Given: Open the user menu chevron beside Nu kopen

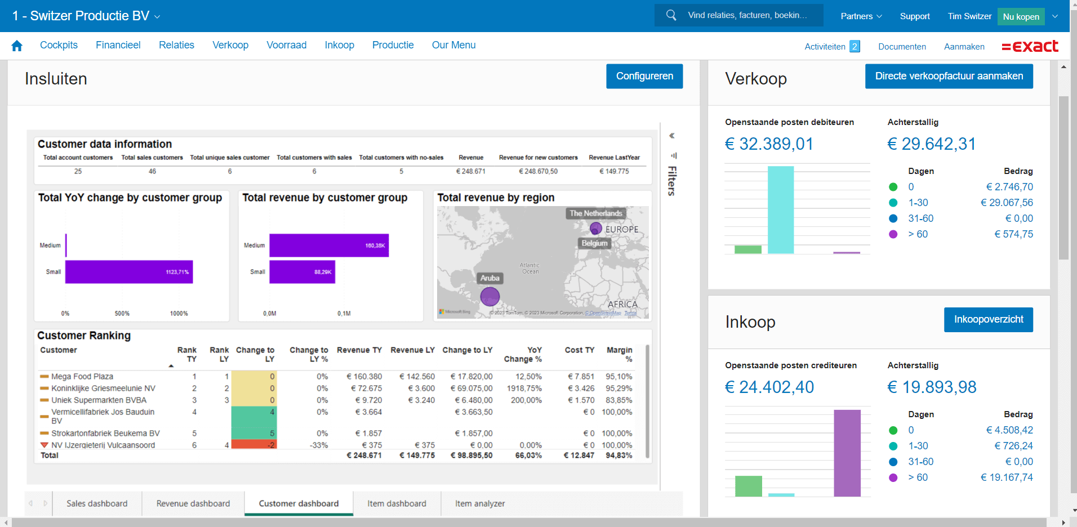Looking at the screenshot, I should point(1055,16).
